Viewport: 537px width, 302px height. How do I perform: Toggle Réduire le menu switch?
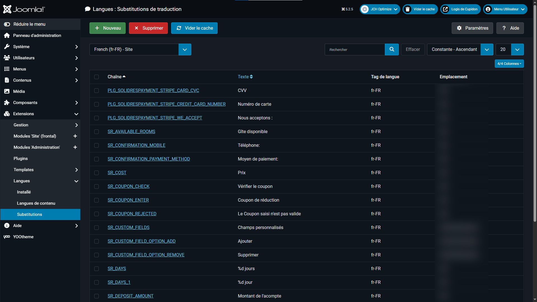(x=7, y=24)
